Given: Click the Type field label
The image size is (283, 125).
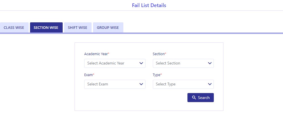Looking at the screenshot, I should pyautogui.click(x=157, y=75).
